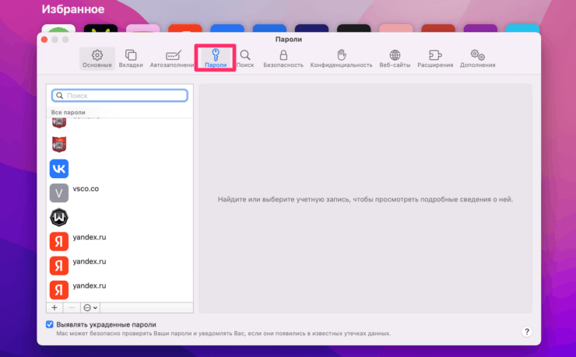
Task: Click the minus remove password button
Action: click(72, 307)
